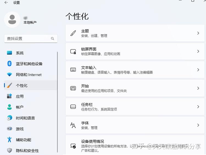Click the 查找设置 search field
This screenshot has width=206, height=155.
point(31,39)
